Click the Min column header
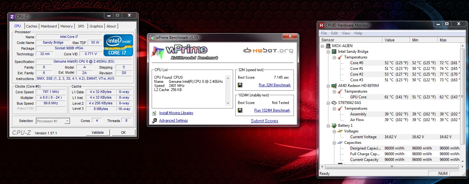 point(424,40)
